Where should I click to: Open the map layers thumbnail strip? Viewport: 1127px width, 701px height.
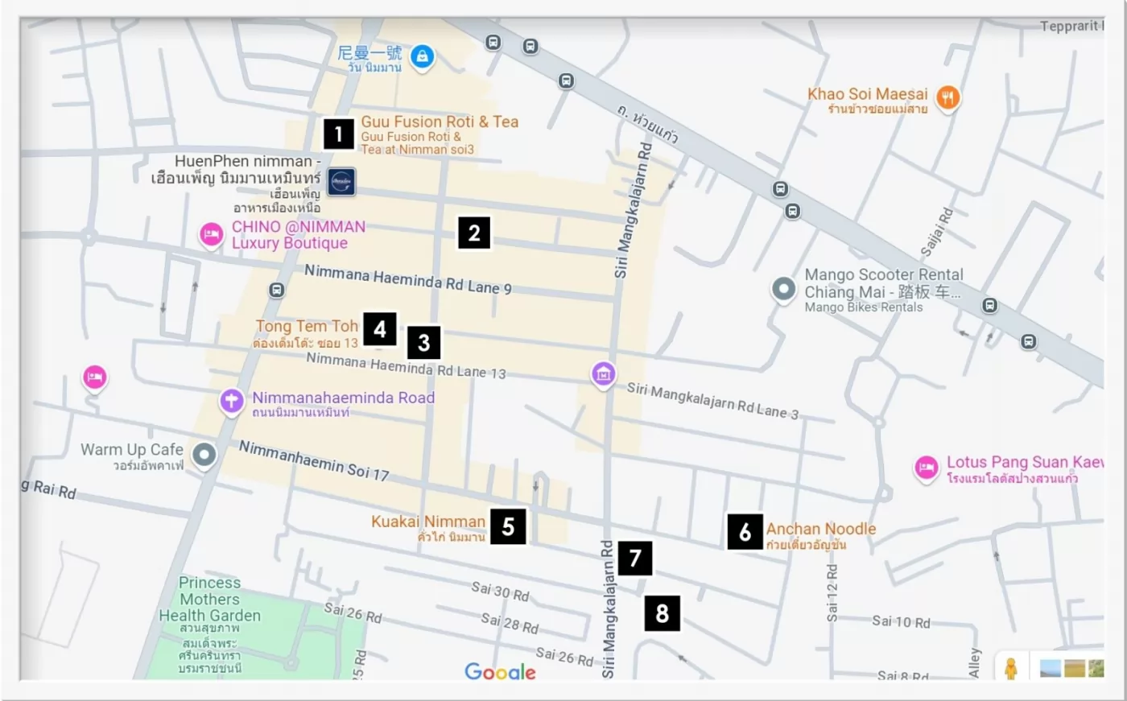[x=1071, y=668]
